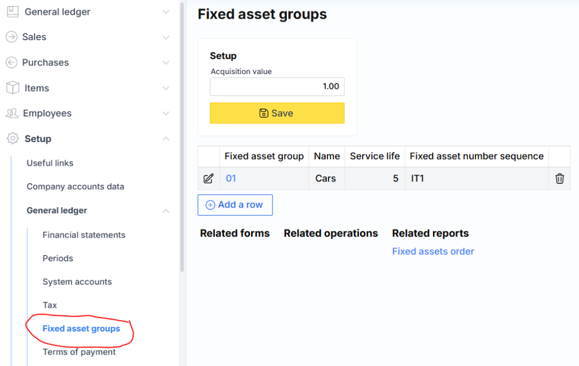Expand the Sales menu chevron

click(166, 37)
